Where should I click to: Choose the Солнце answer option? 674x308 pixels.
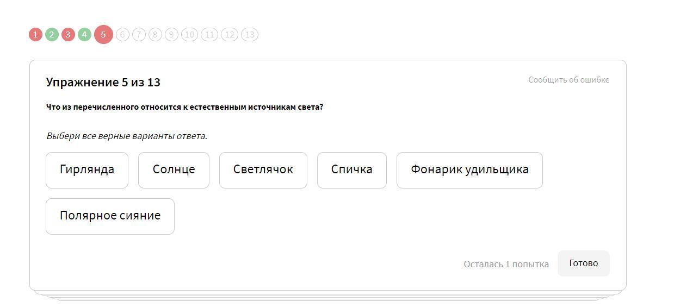(174, 170)
